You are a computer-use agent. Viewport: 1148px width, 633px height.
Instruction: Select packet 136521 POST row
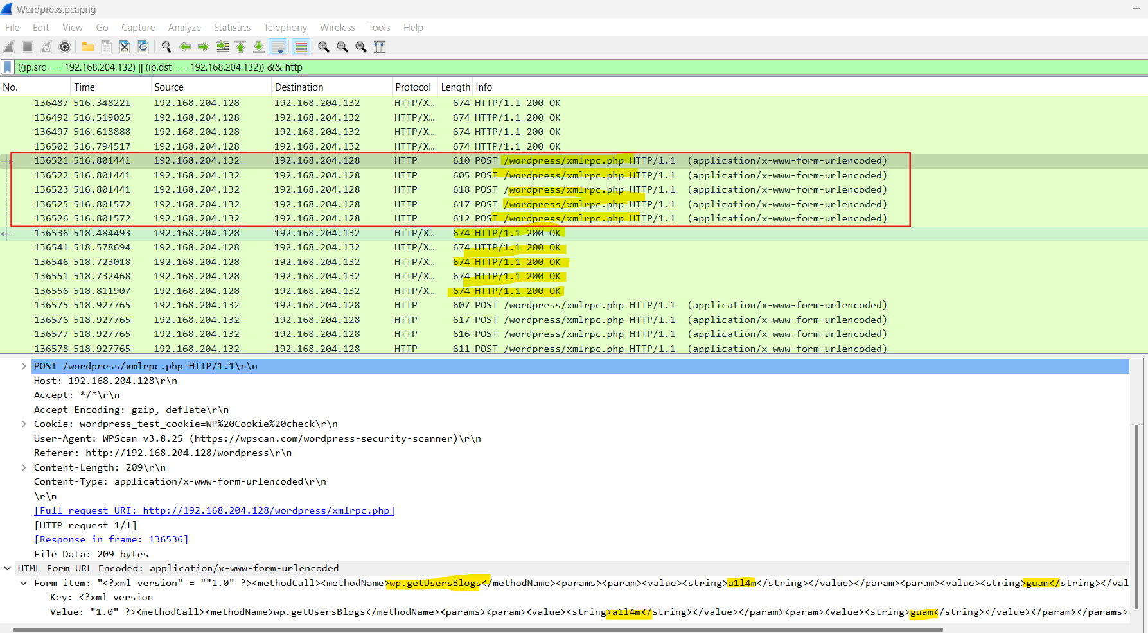pyautogui.click(x=574, y=160)
